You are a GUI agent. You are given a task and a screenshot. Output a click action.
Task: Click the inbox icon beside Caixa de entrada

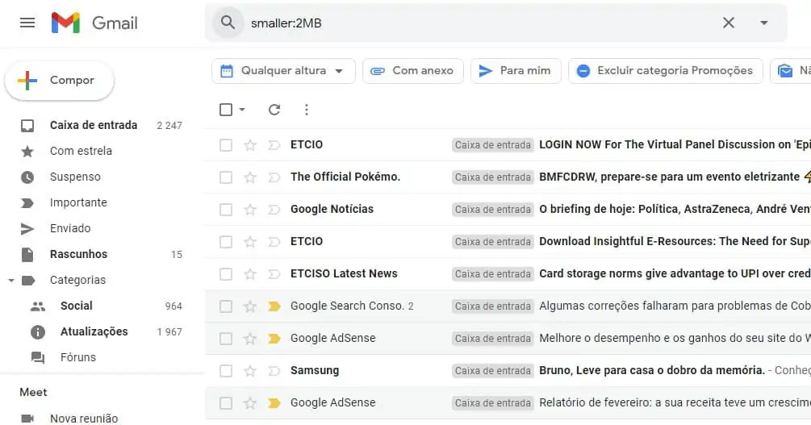pyautogui.click(x=27, y=125)
